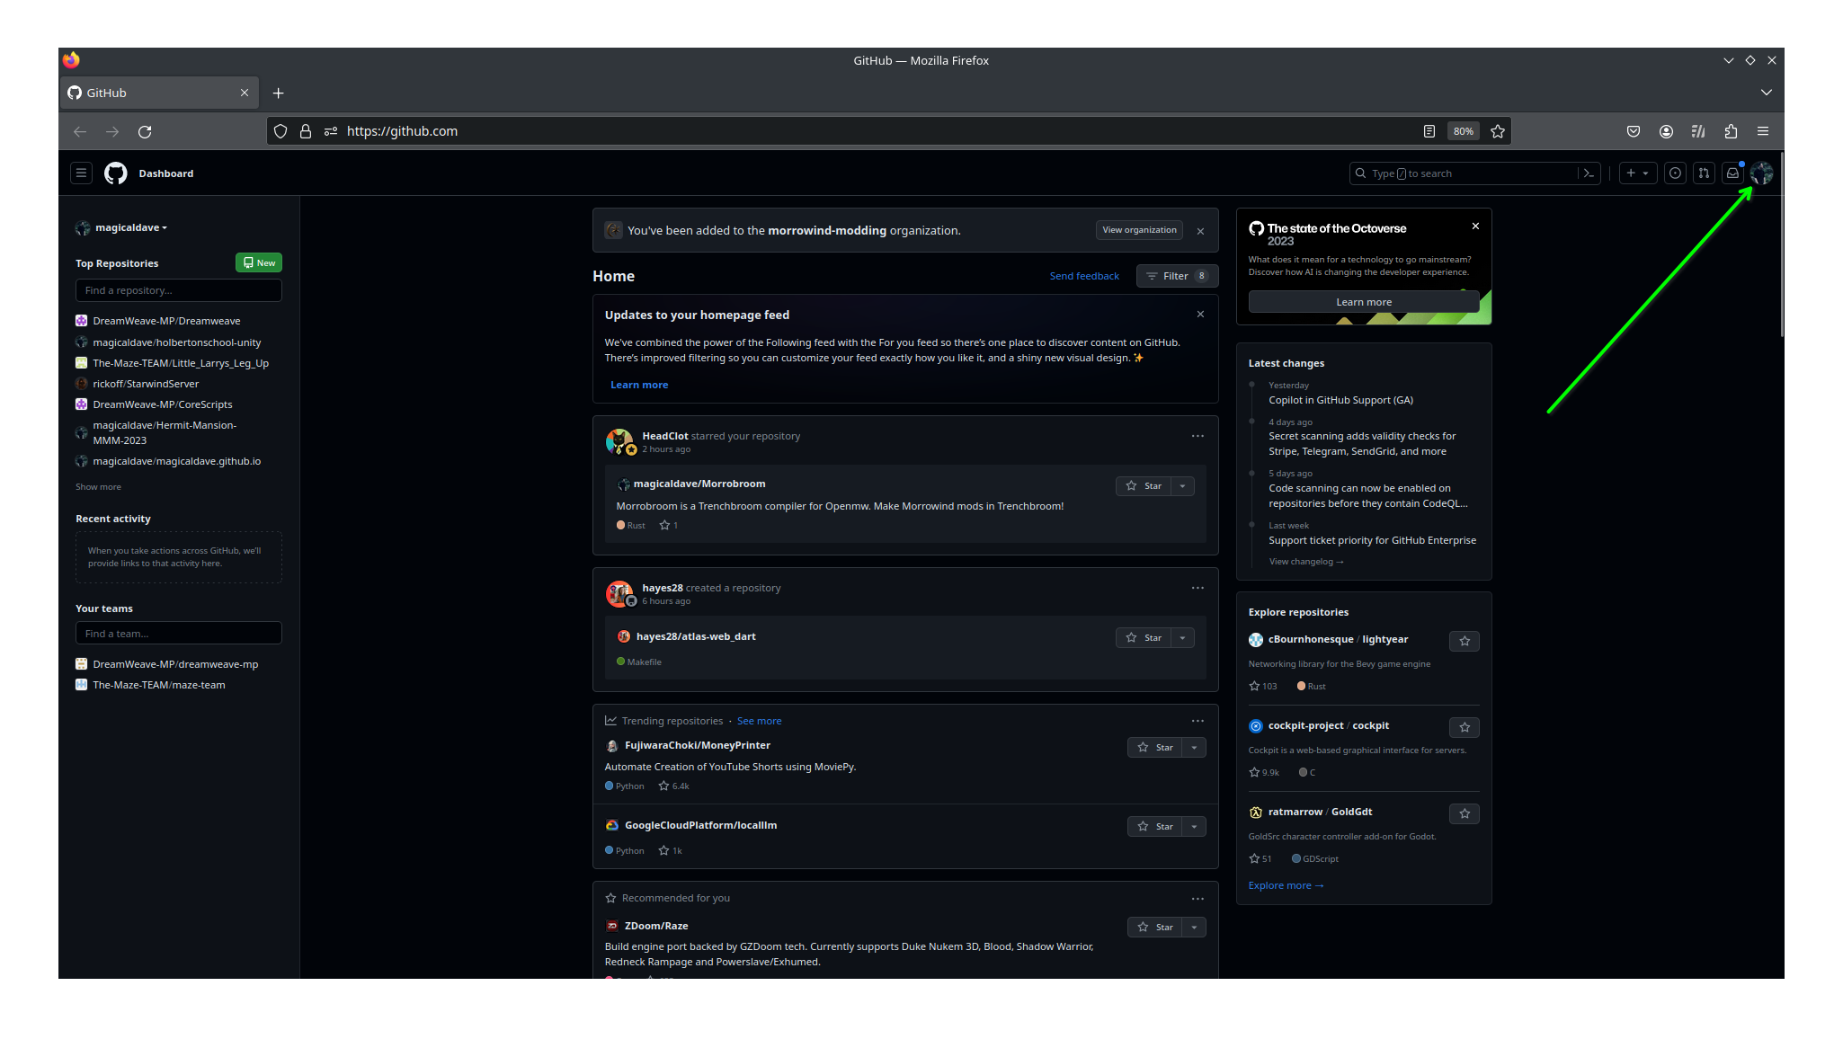Open star lists dropdown for atlas-web_dart
The height and width of the screenshot is (1048, 1843).
click(x=1183, y=638)
